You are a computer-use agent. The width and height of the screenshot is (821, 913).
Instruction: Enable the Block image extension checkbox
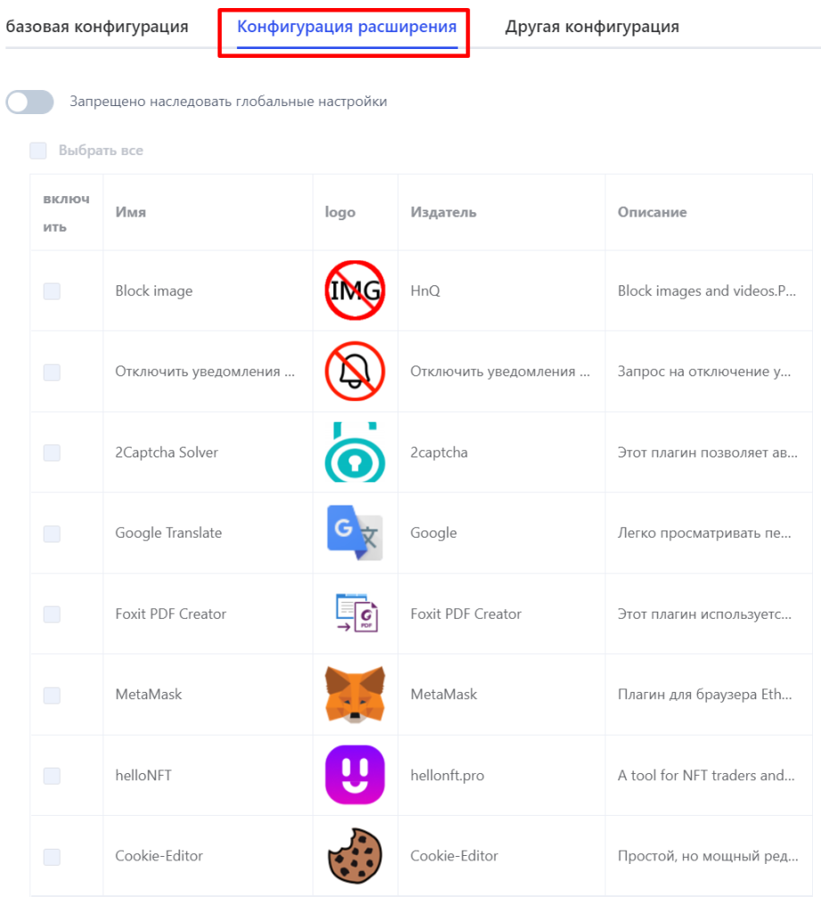pos(52,292)
